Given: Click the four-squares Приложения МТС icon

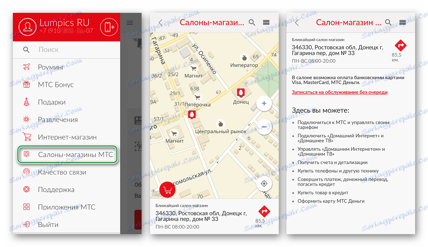Looking at the screenshot, I should click(27, 207).
